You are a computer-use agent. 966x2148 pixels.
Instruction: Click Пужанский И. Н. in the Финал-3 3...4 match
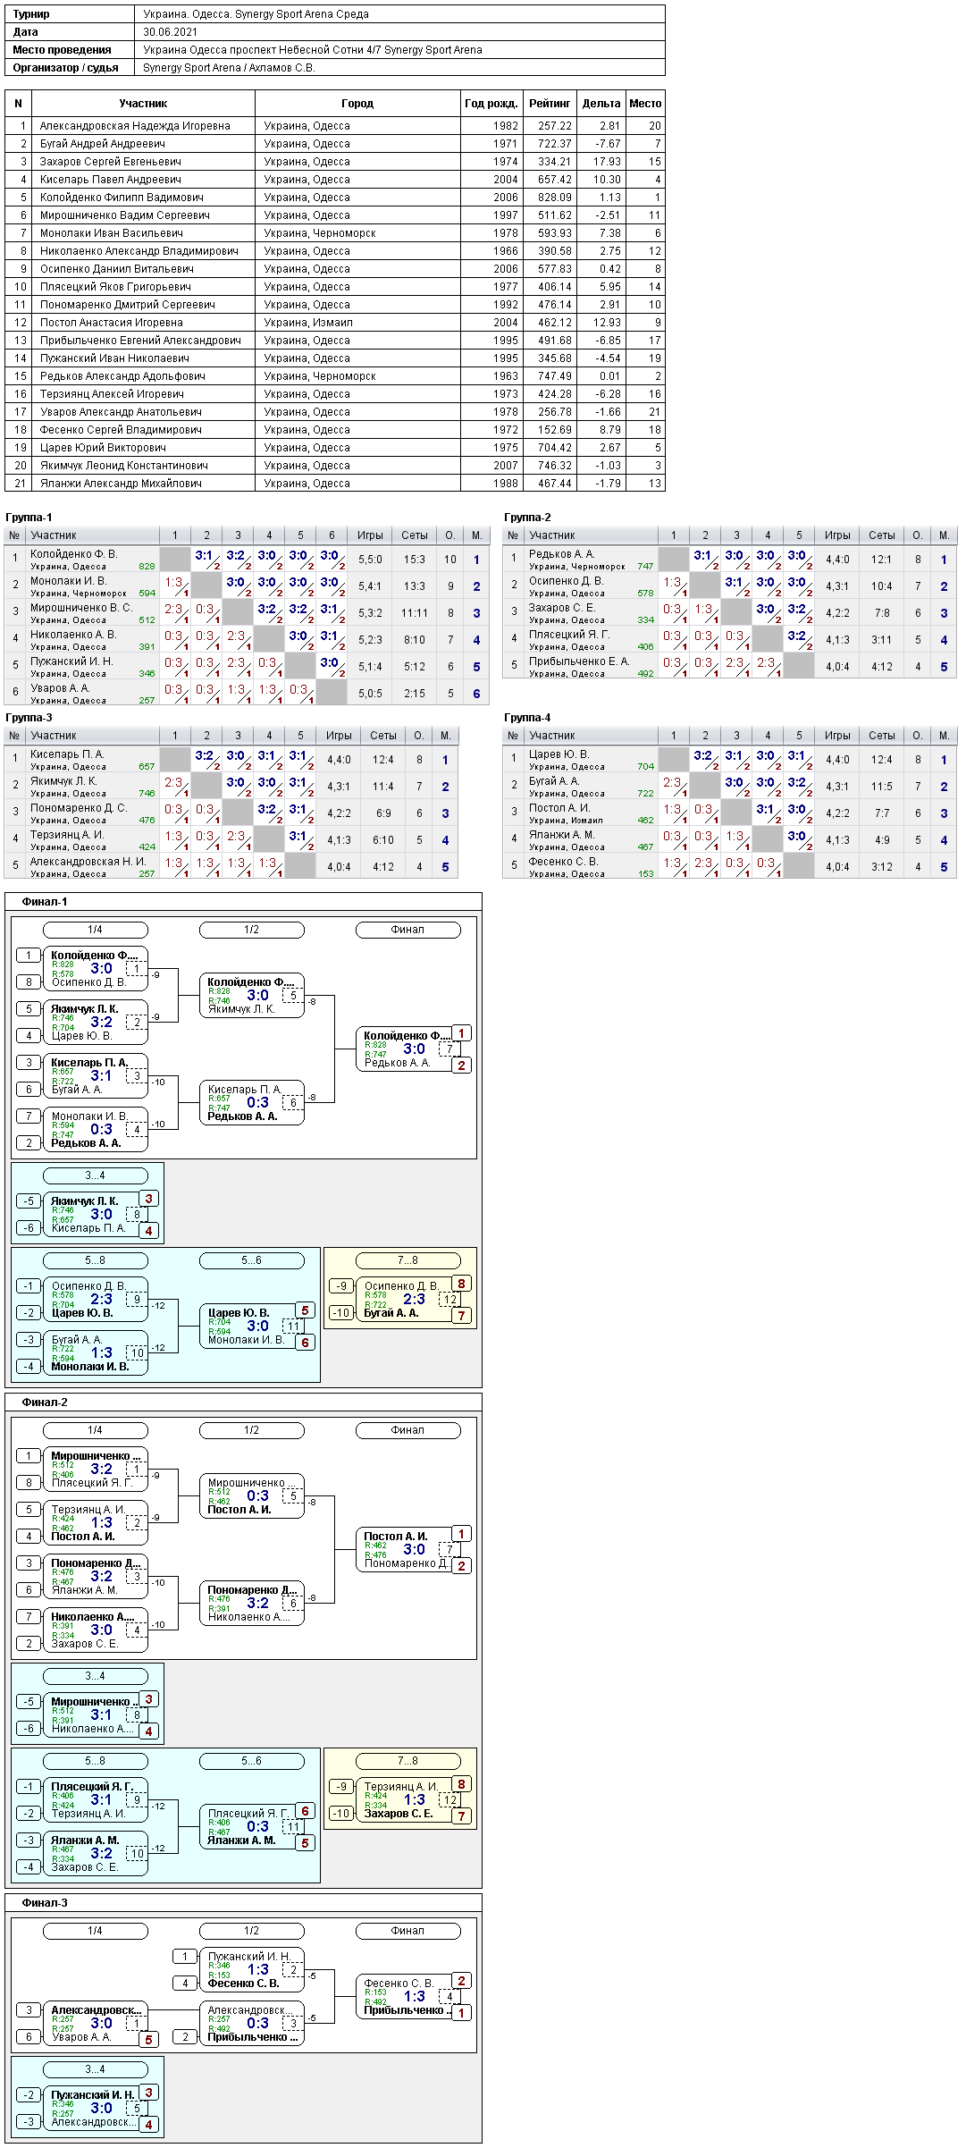coord(92,2095)
